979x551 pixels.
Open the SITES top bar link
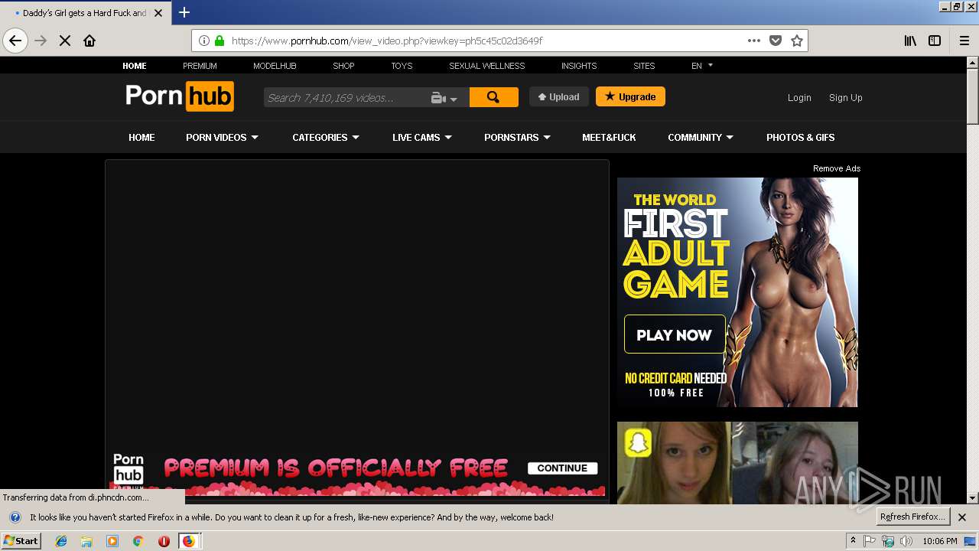pos(644,66)
